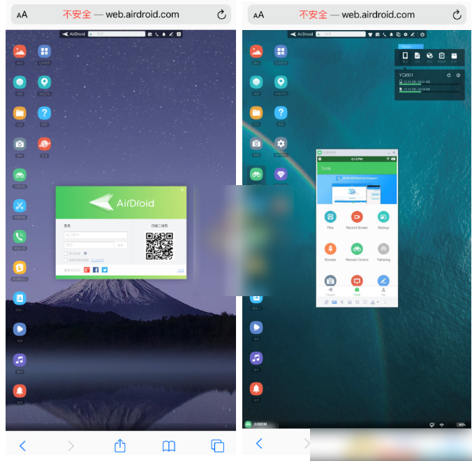Click the power sign-out icon in right toolbar
472x461 pixels.
[x=422, y=35]
